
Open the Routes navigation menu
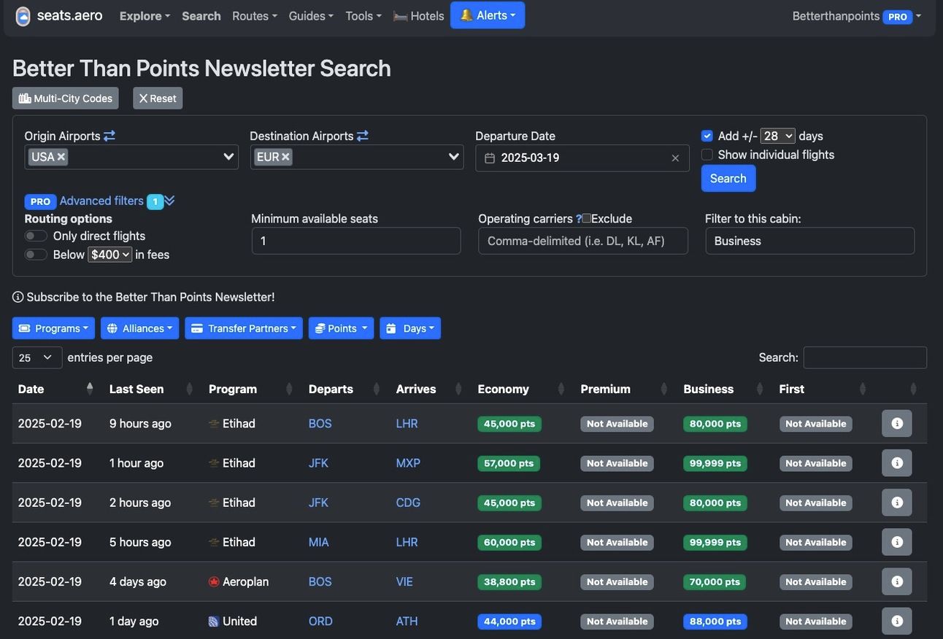(x=254, y=16)
